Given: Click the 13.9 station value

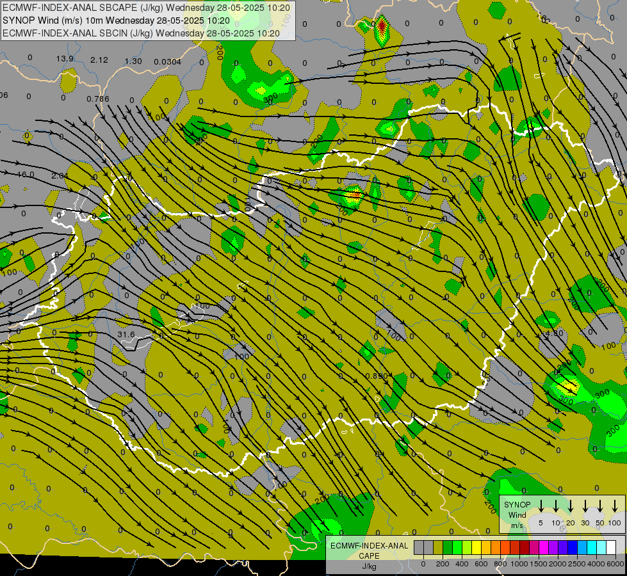Looking at the screenshot, I should [x=65, y=59].
